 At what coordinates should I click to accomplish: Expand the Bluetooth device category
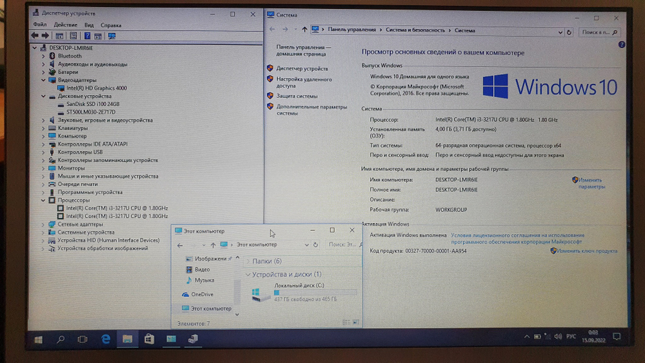tap(43, 56)
